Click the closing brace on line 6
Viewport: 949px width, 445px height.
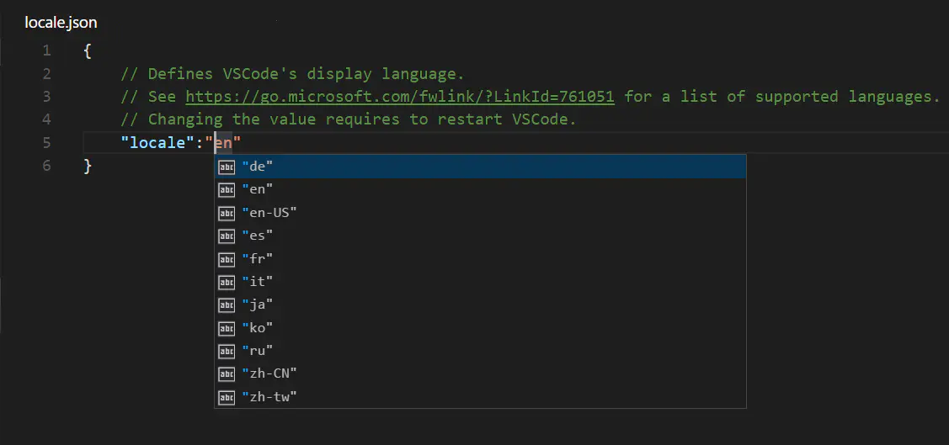(x=88, y=167)
